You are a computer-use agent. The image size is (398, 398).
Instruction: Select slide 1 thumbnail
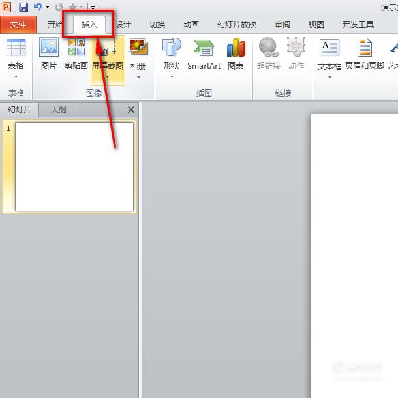[74, 166]
